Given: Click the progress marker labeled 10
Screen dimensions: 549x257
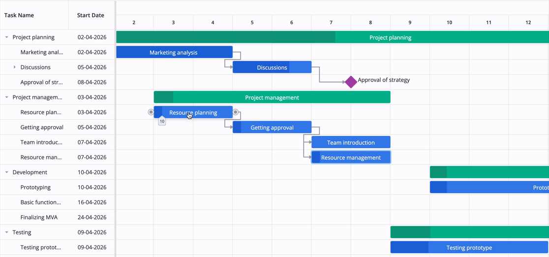Looking at the screenshot, I should click(x=162, y=121).
